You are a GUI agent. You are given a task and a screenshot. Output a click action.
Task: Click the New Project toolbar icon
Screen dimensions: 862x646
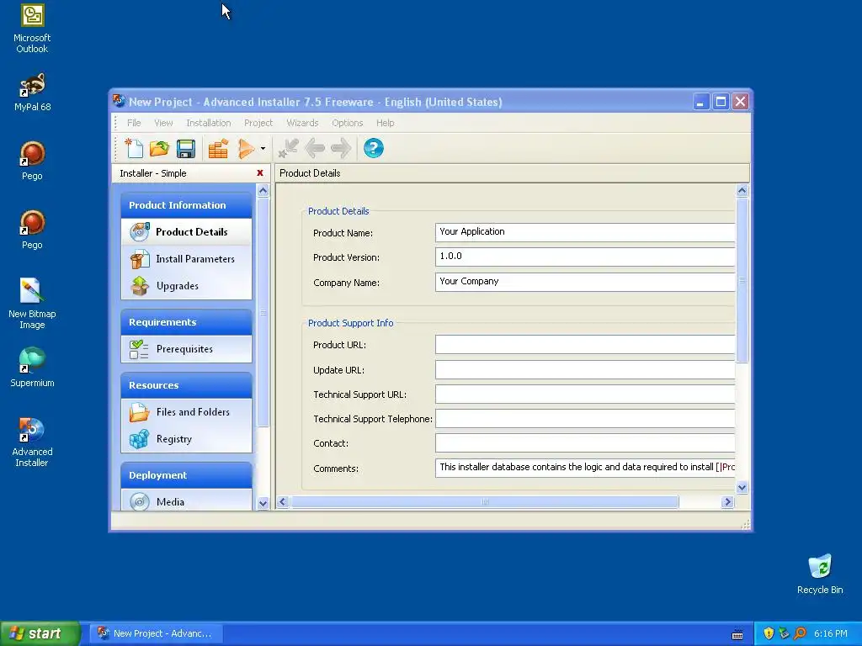coord(134,148)
